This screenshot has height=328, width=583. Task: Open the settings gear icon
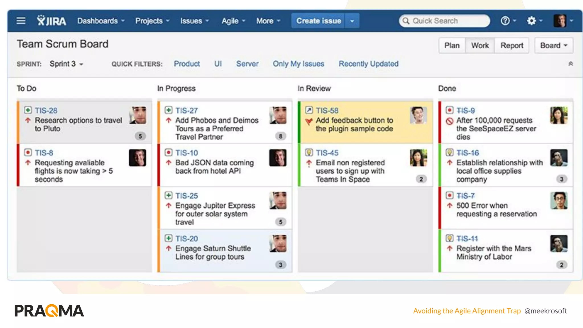(x=531, y=21)
